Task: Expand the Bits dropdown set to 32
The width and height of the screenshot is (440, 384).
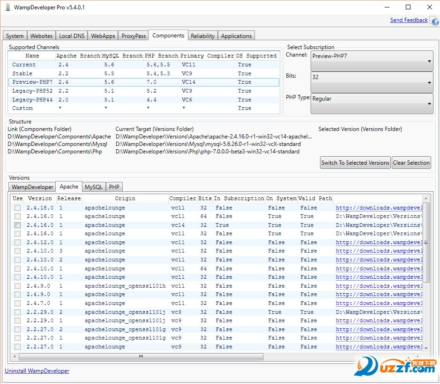Action: click(x=372, y=82)
